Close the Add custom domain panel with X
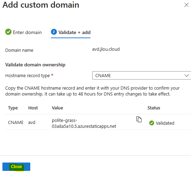Viewport: 191px width, 174px height. click(186, 5)
